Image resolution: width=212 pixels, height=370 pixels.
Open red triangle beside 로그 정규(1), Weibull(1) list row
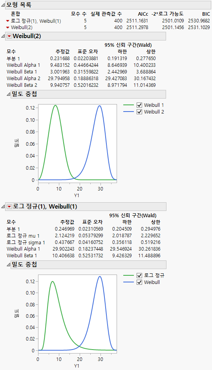[x=8, y=21]
